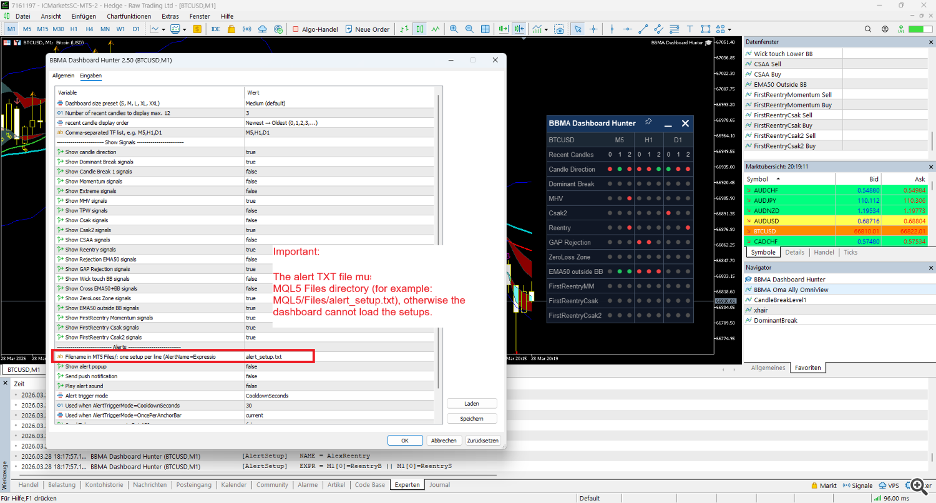Show the chart as tile grid
Screen dimensions: 936x503
[x=485, y=29]
